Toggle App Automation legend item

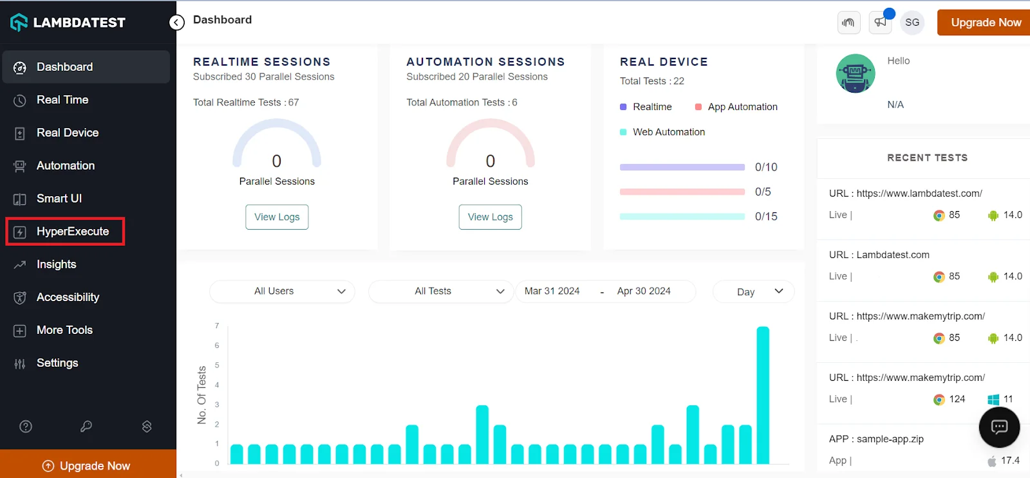[736, 107]
